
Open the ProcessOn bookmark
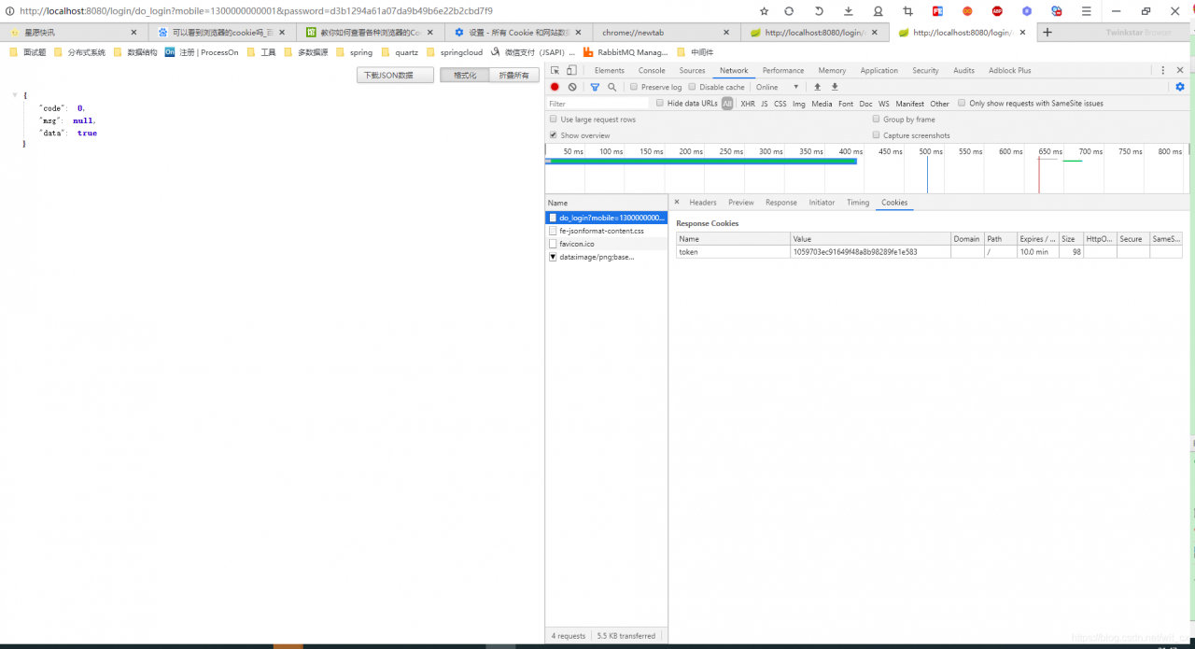[x=203, y=52]
